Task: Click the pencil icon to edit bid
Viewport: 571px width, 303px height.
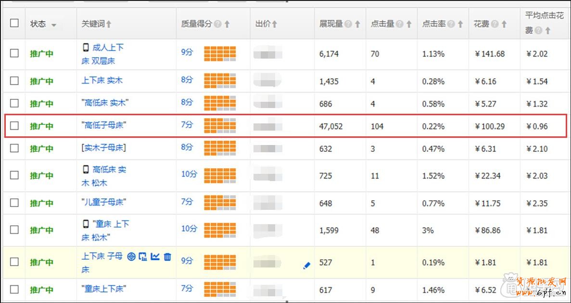Action: point(306,265)
